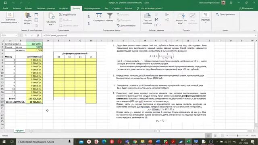The width and height of the screenshot is (258, 145).
Task: Expand the formula bar arrow
Action: click(x=256, y=35)
